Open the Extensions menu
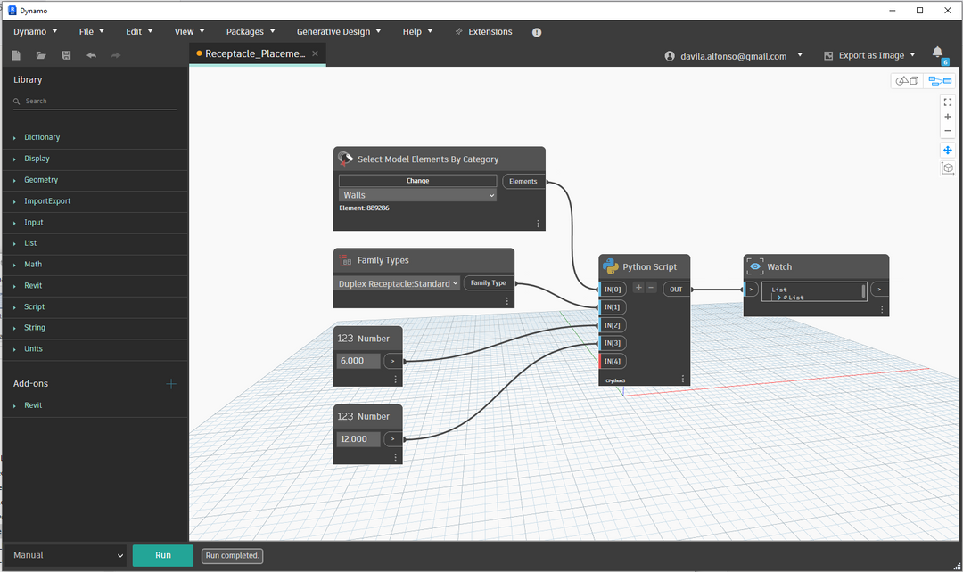Viewport: 963px width, 572px height. (484, 32)
